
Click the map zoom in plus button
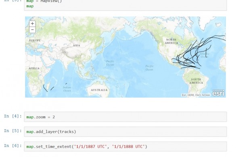[32, 24]
